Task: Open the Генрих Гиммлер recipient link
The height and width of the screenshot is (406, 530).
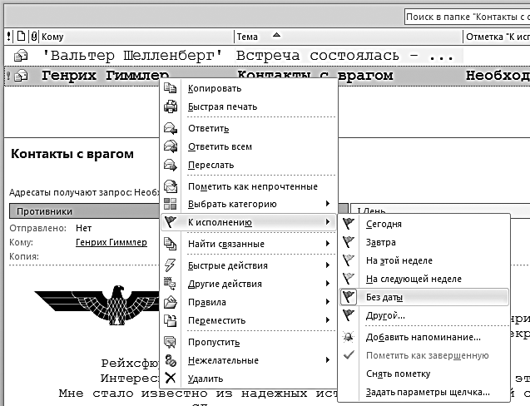Action: [x=111, y=243]
